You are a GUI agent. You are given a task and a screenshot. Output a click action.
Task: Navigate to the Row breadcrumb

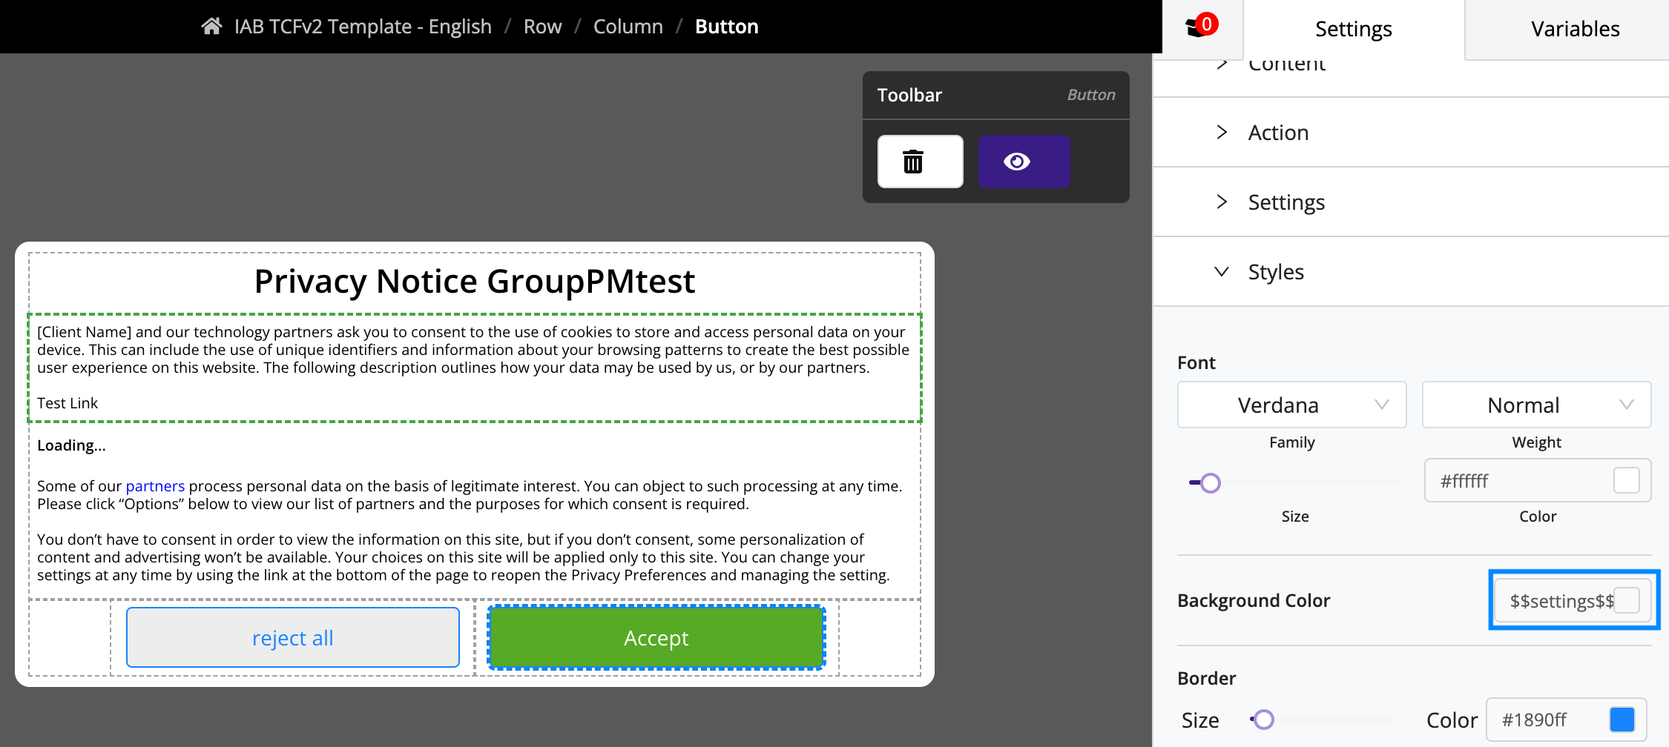[542, 27]
